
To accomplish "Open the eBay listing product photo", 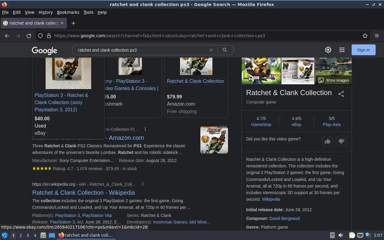I will (68, 73).
